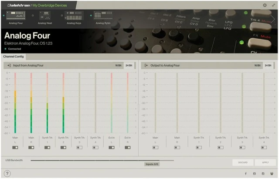This screenshot has width=279, height=179.
Task: Select 24 Bit for output
Action: pyautogui.click(x=268, y=66)
